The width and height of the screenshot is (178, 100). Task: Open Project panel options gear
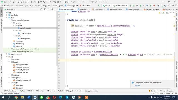[x=52, y=9]
